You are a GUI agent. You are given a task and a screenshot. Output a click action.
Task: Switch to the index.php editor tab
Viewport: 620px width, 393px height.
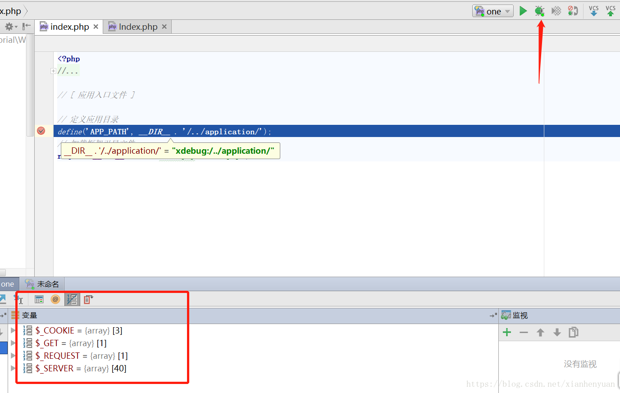(69, 27)
